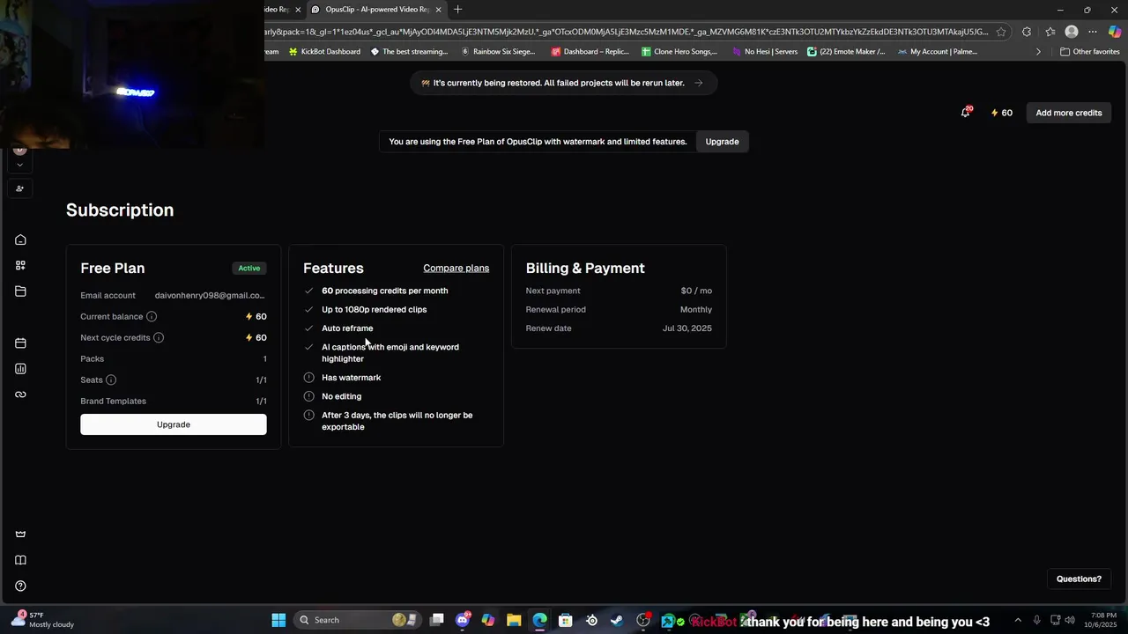Click Add more credits button

pyautogui.click(x=1069, y=113)
